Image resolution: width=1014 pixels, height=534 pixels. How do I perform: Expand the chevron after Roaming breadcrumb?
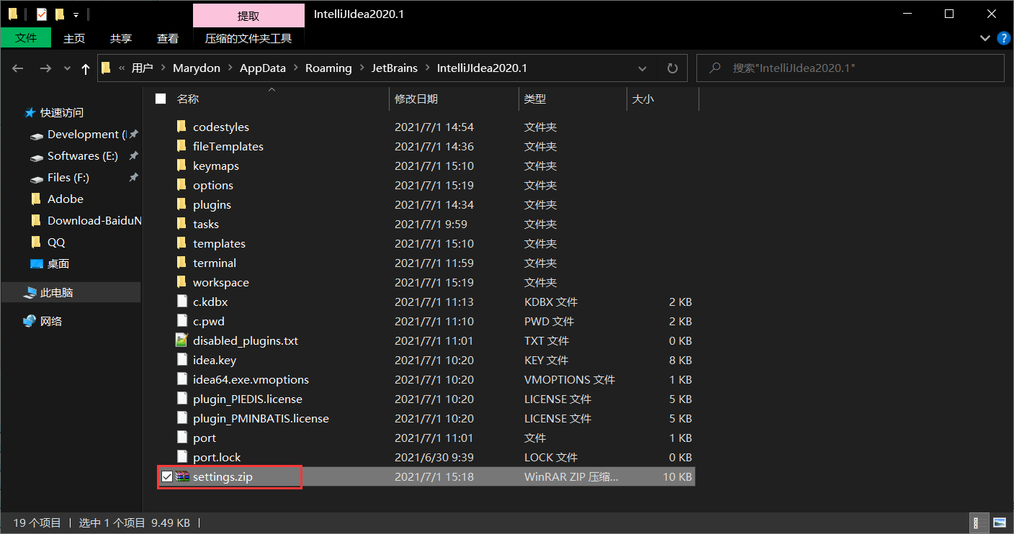click(362, 68)
